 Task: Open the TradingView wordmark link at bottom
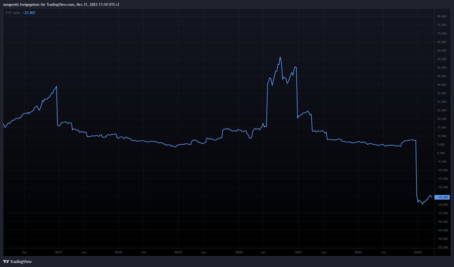[x=21, y=262]
